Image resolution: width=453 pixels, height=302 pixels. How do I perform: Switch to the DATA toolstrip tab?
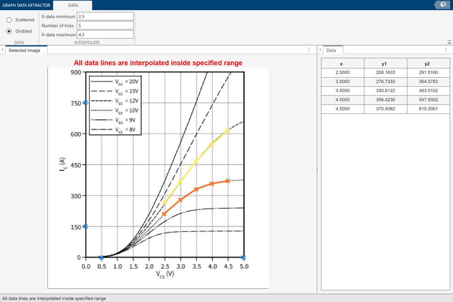(x=73, y=6)
